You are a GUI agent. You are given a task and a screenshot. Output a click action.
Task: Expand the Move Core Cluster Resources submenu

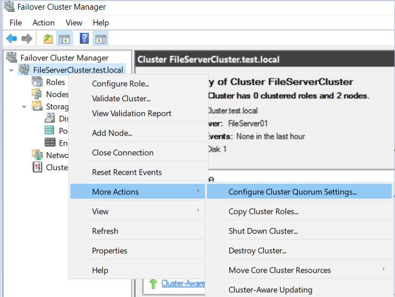coord(384,269)
